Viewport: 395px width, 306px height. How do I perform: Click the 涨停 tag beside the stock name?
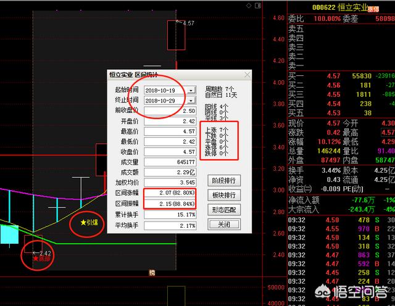point(373,9)
